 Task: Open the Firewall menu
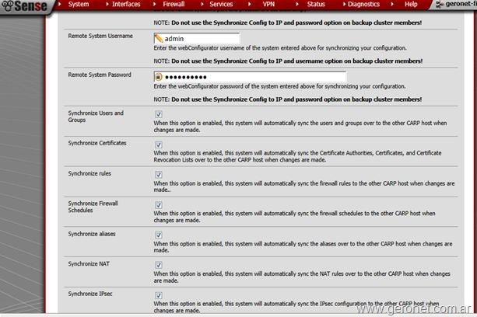coord(174,4)
